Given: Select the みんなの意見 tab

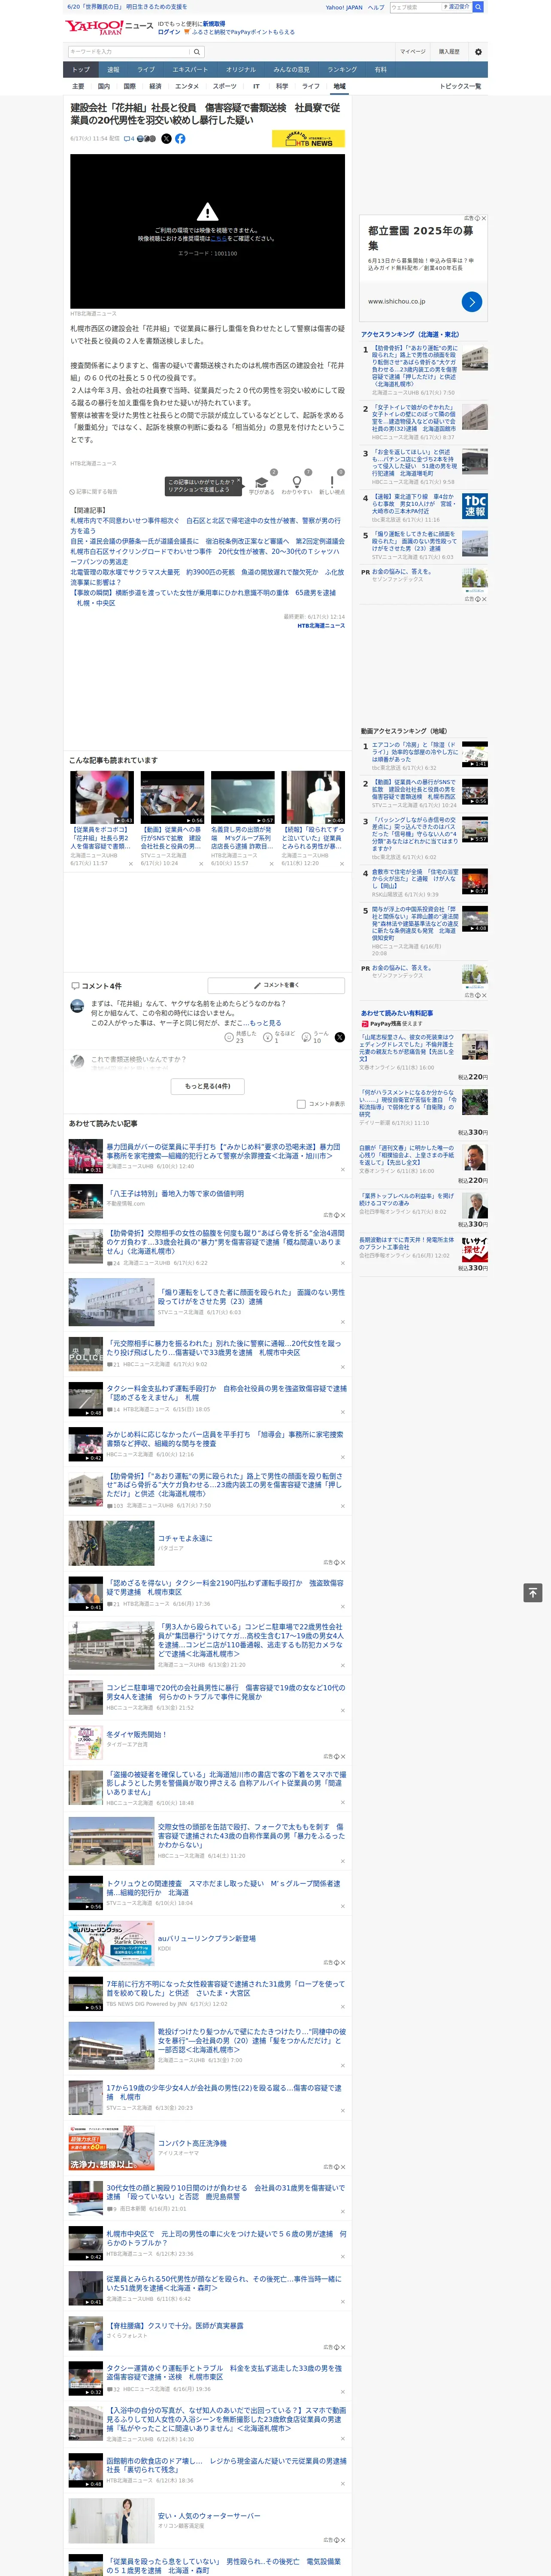Looking at the screenshot, I should [291, 69].
